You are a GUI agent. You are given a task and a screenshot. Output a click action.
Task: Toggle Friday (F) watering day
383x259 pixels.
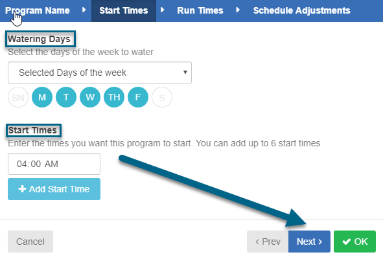click(x=138, y=97)
